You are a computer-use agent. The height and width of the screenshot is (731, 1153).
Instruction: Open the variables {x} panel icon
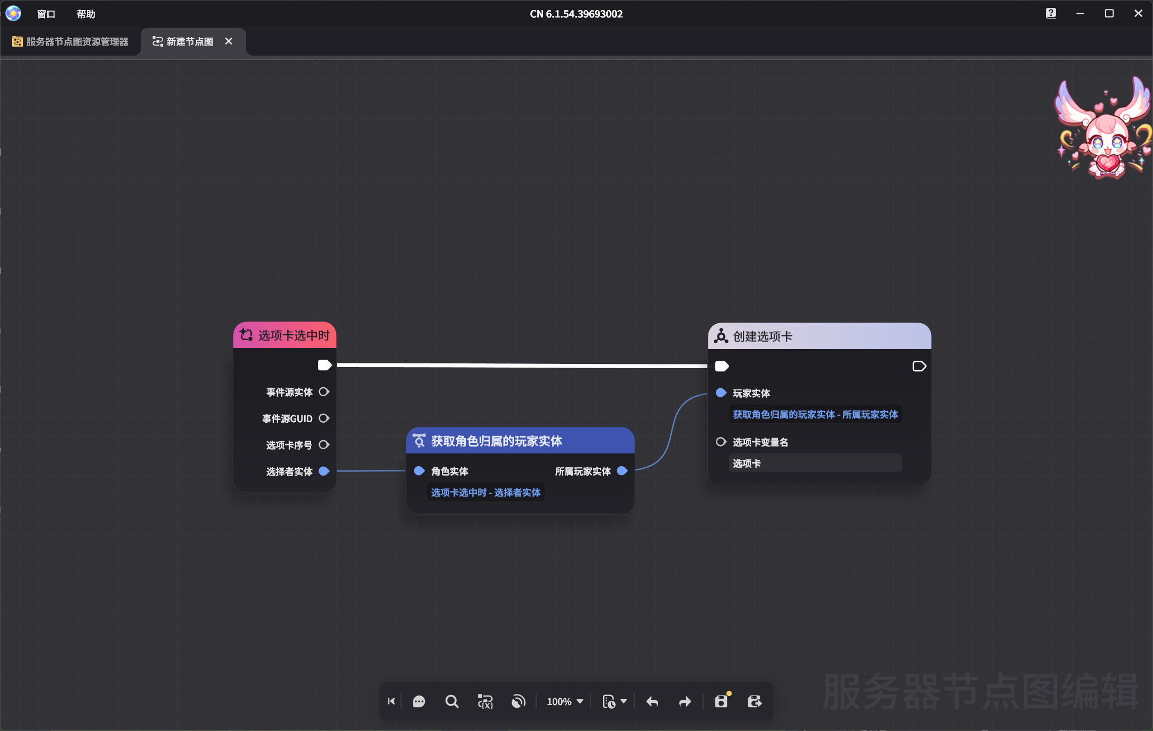point(485,701)
